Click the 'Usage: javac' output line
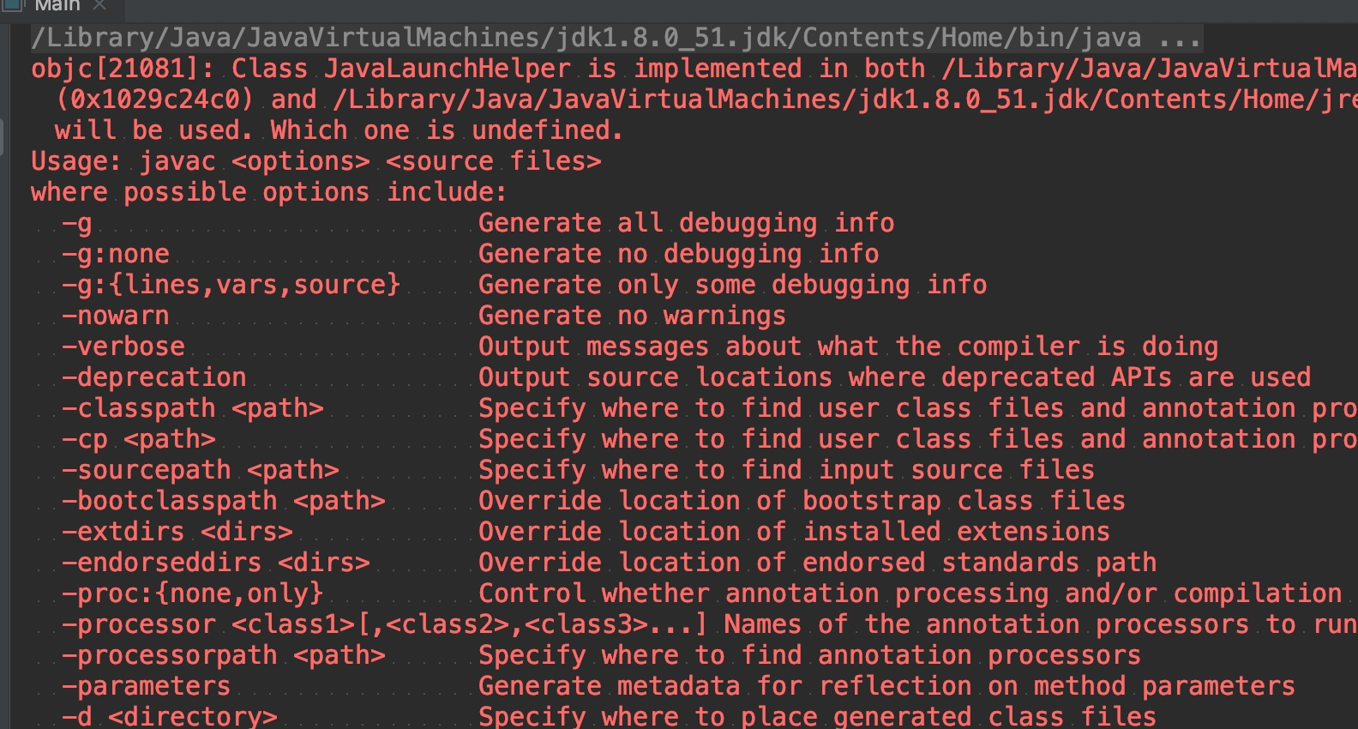1358x729 pixels. point(315,162)
